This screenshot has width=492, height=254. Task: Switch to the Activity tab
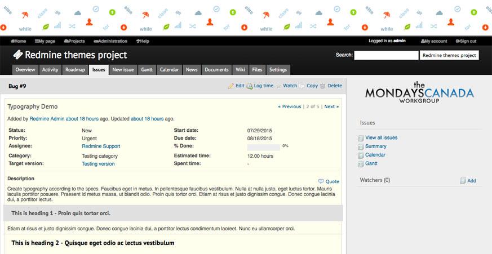[x=50, y=70]
